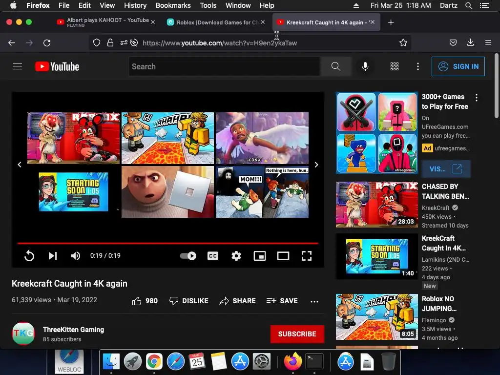Screen dimensions: 500x375
Task: Open Firefox application menu
Action: click(488, 43)
